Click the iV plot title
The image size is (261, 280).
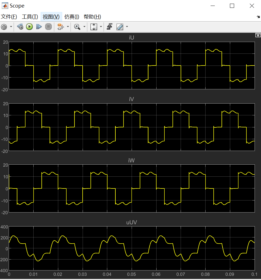[x=132, y=99]
